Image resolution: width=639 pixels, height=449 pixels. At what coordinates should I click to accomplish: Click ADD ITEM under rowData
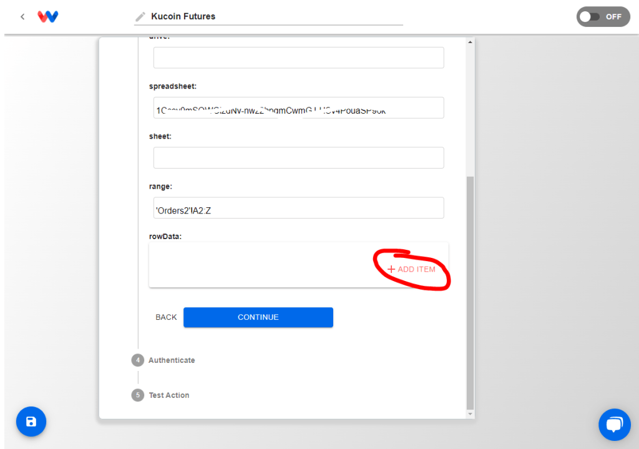[x=411, y=269]
